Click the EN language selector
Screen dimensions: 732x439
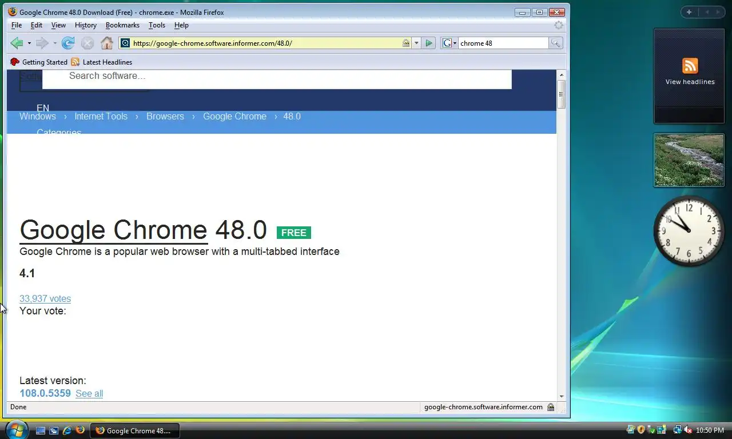[43, 108]
